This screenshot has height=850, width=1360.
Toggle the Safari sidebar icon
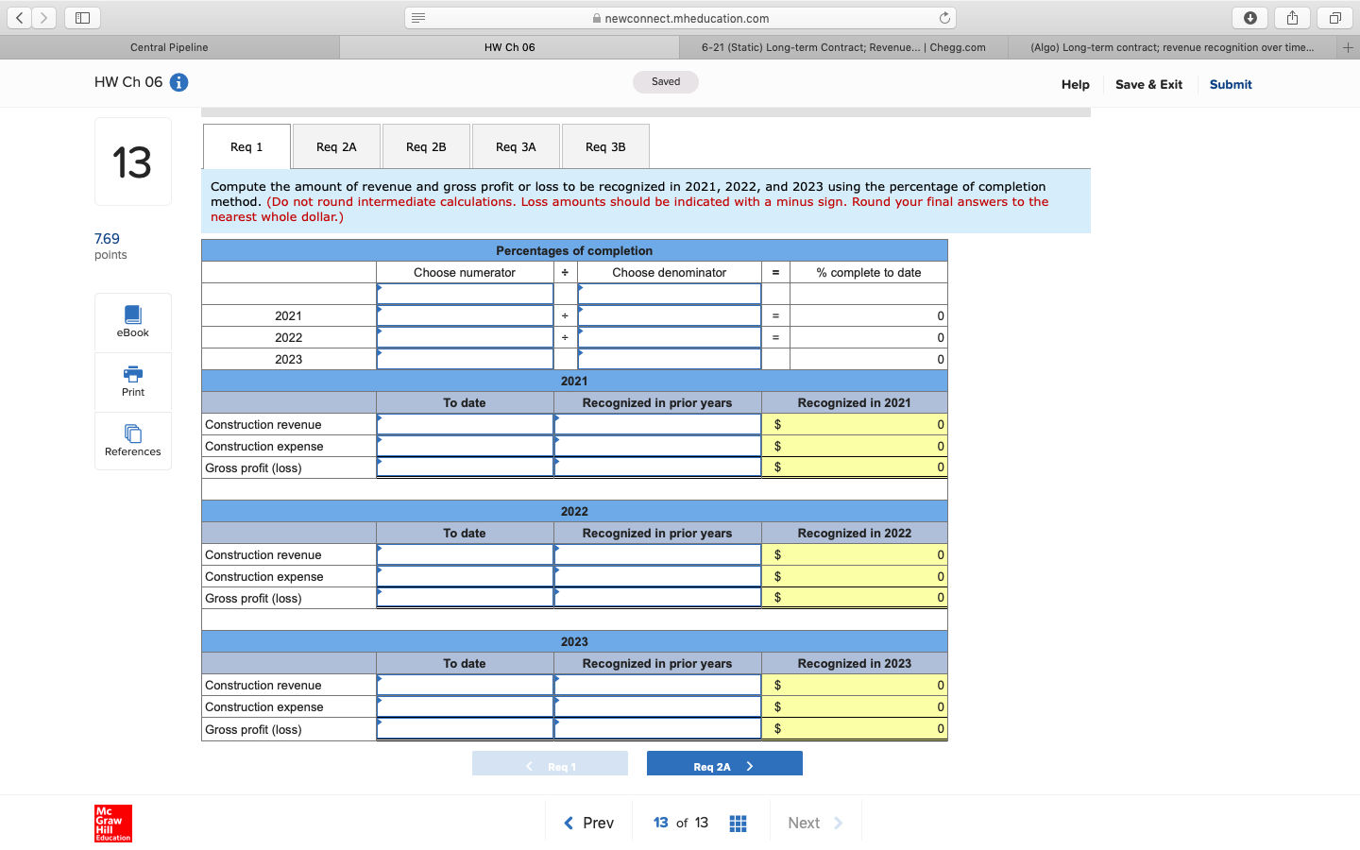click(x=82, y=17)
